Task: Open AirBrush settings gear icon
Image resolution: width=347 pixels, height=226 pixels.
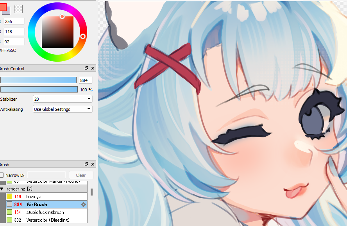Action: click(84, 205)
